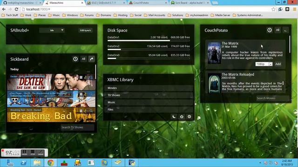
Task: Switch to the CouchPotato browser tab
Action: click(148, 3)
